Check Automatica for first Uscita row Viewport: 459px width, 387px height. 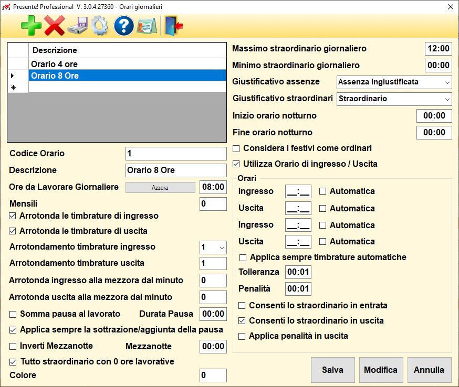coord(322,208)
